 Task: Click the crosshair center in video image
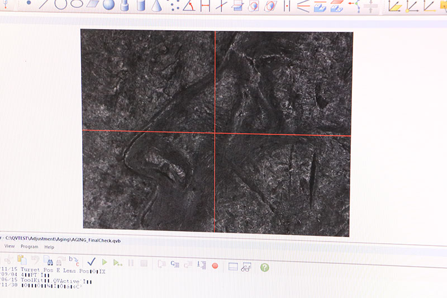215,133
